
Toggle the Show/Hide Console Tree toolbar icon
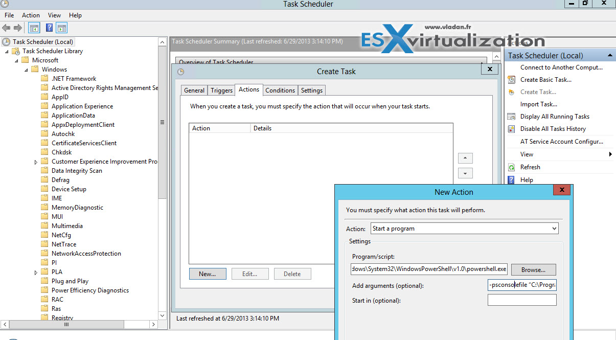point(34,28)
